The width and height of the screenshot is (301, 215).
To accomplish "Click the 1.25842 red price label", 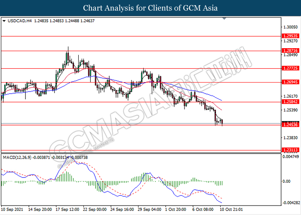I will pyautogui.click(x=291, y=102).
